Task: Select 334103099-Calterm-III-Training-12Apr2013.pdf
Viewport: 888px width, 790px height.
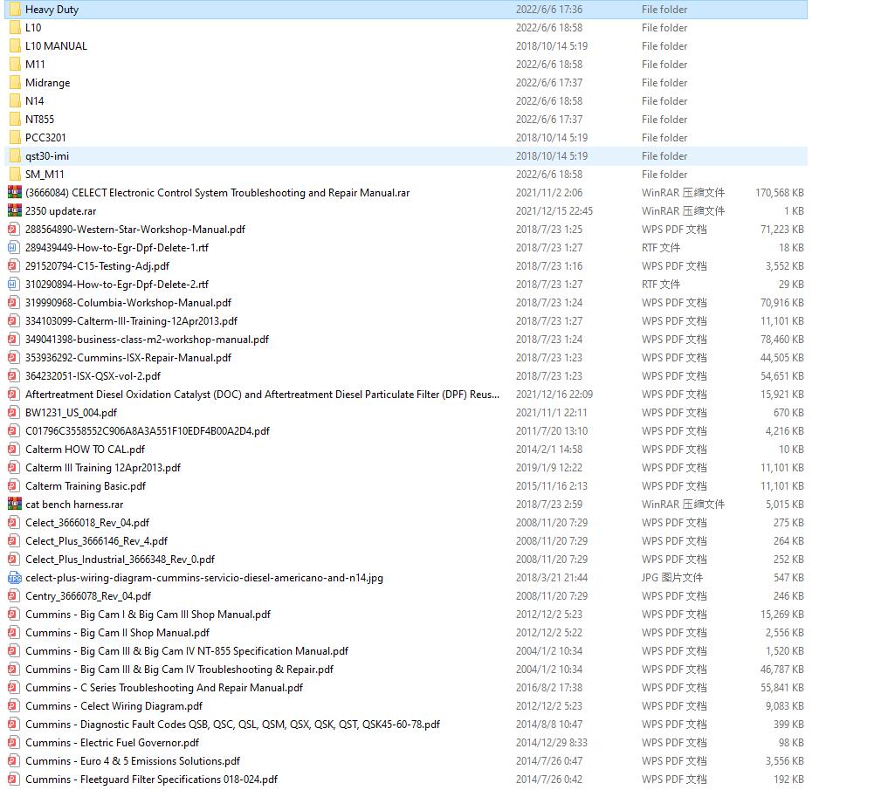Action: (x=131, y=321)
